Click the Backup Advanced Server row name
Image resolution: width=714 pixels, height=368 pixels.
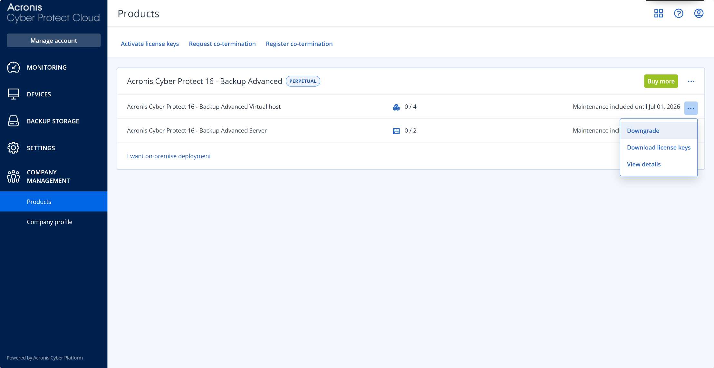(197, 131)
